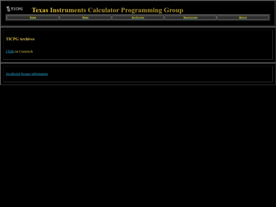Viewport: 276px width, 207px height.
Task: Click Texas Instruments Calculator Programming Group title
Action: click(107, 10)
